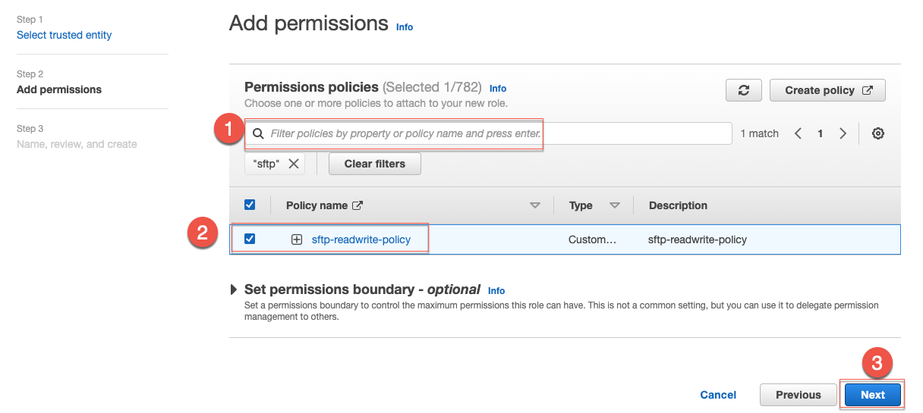Expand sftp-readwrite-policy details plus icon
The width and height of the screenshot is (923, 413).
point(297,239)
